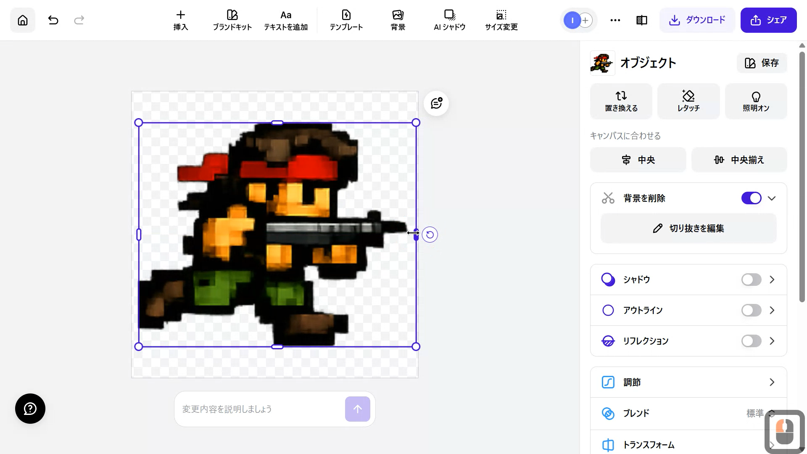
Task: Save the object with 保存 button
Action: click(762, 63)
